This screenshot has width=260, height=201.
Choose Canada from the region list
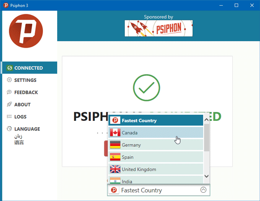point(156,133)
